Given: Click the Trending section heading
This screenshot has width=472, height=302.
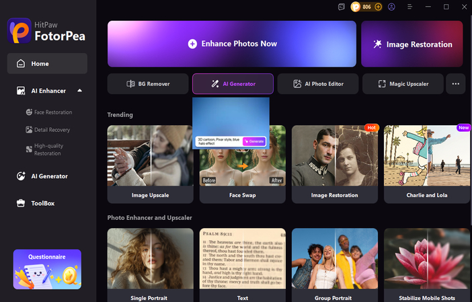Looking at the screenshot, I should pyautogui.click(x=120, y=115).
